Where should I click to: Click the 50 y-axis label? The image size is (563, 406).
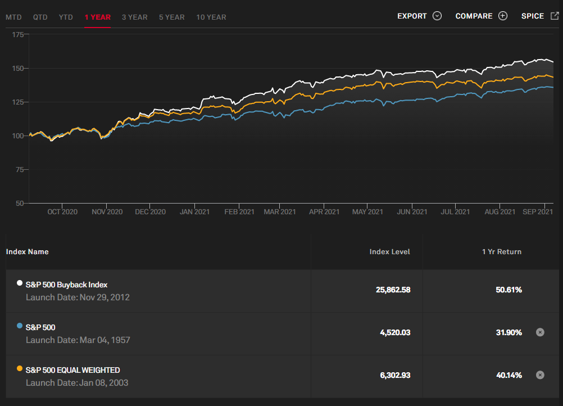tap(20, 204)
